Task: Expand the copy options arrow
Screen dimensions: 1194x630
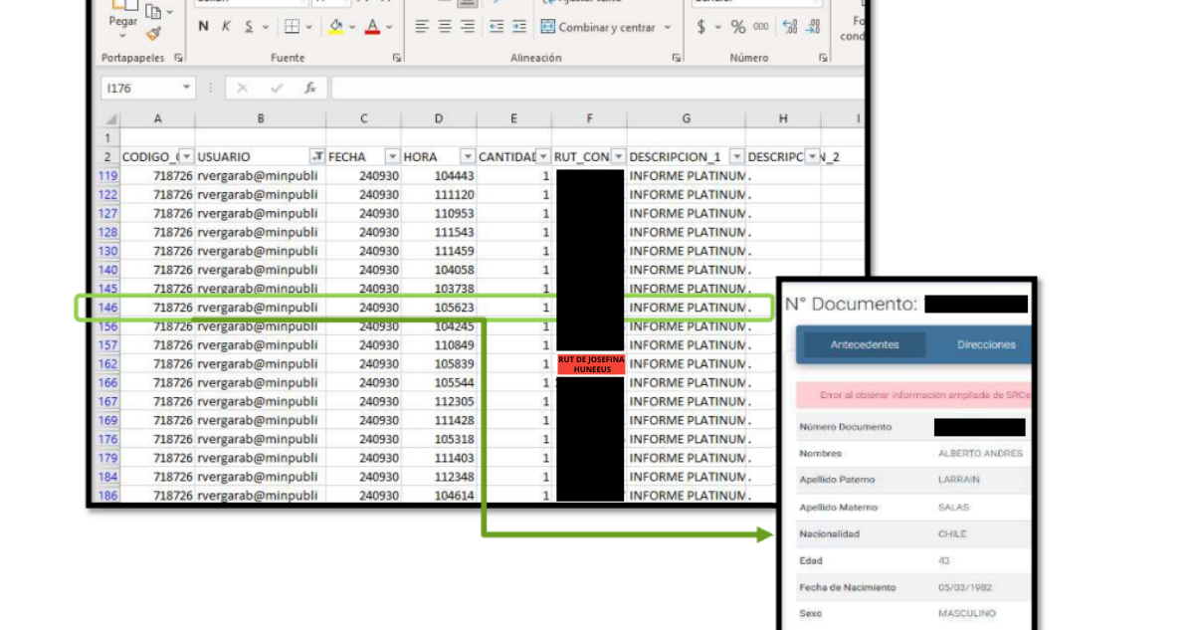Action: click(x=169, y=12)
